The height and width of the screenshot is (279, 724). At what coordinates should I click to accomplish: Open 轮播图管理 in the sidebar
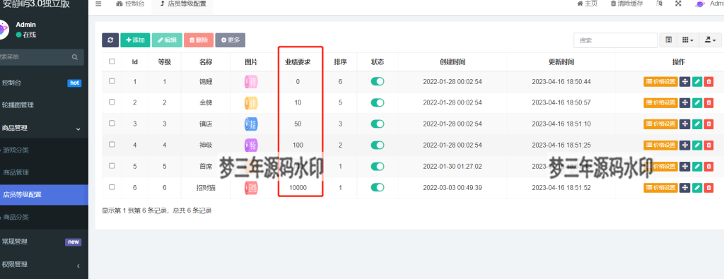point(44,105)
